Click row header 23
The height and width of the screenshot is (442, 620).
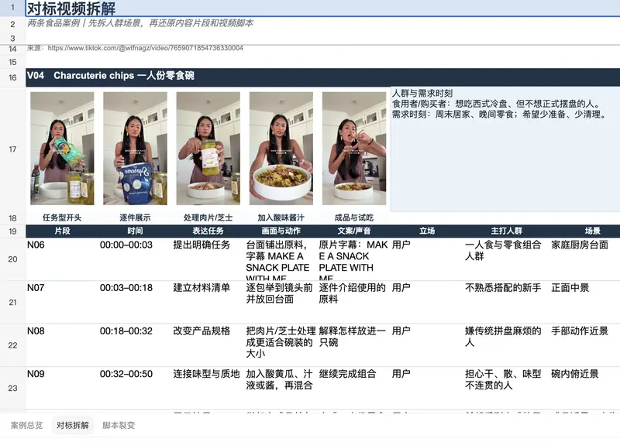click(12, 389)
